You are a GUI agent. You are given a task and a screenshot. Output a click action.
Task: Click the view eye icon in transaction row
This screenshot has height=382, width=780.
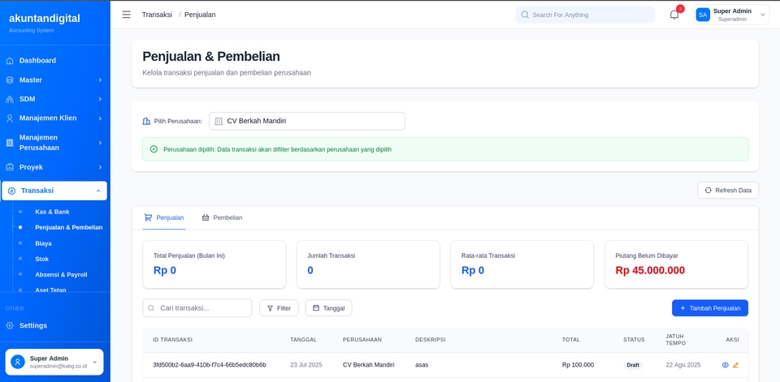coord(726,365)
